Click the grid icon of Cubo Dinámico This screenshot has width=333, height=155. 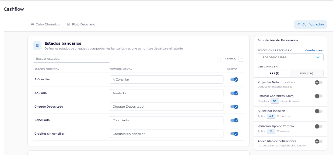[x=32, y=24]
